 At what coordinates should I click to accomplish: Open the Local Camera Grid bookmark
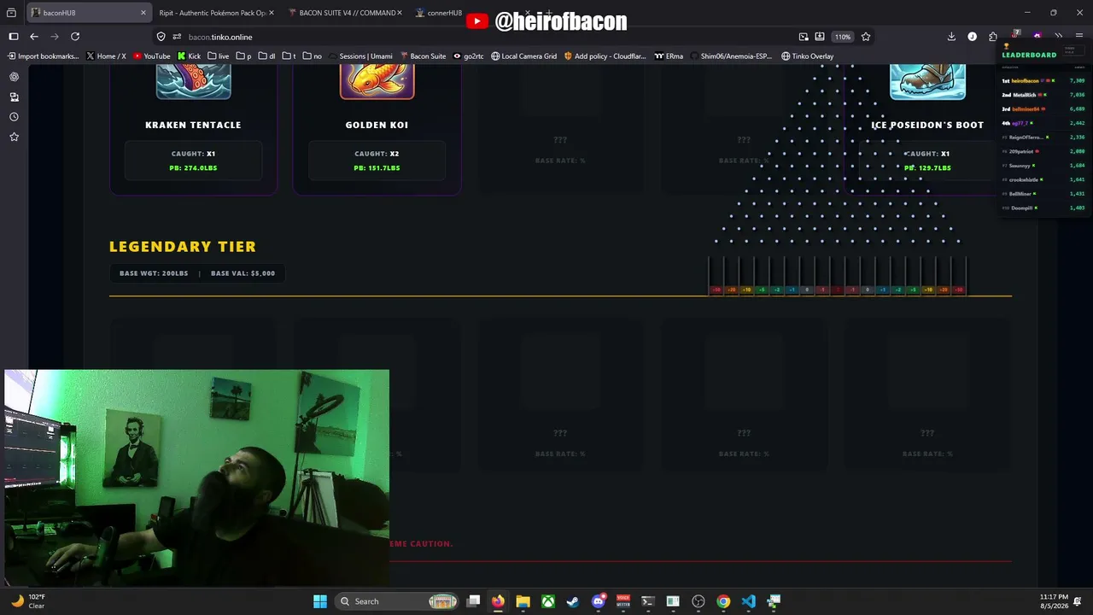[x=523, y=56]
